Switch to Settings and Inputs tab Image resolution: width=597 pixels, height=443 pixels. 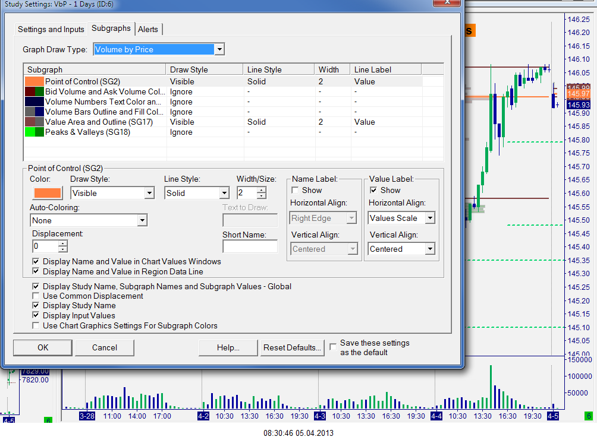pos(51,29)
